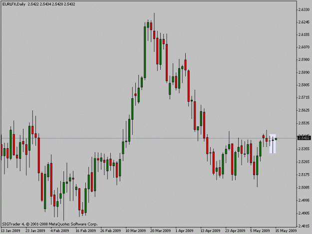The width and height of the screenshot is (312, 234).
Task: Click the 2.5085 price axis label
Action: click(304, 188)
